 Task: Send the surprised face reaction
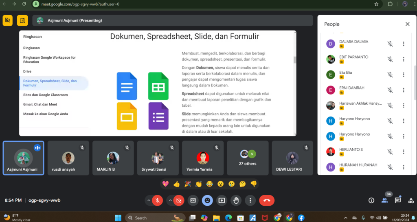220,184
